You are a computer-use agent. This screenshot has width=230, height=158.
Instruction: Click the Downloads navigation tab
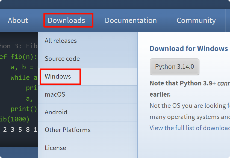click(x=66, y=20)
